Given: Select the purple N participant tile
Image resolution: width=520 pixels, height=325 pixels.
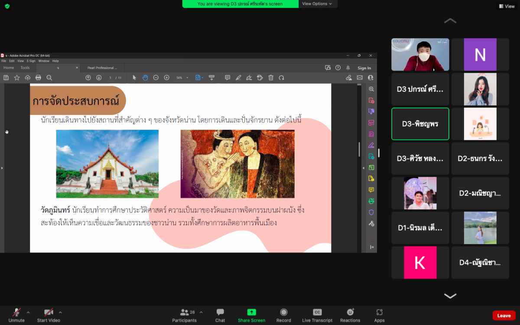Looking at the screenshot, I should [480, 55].
